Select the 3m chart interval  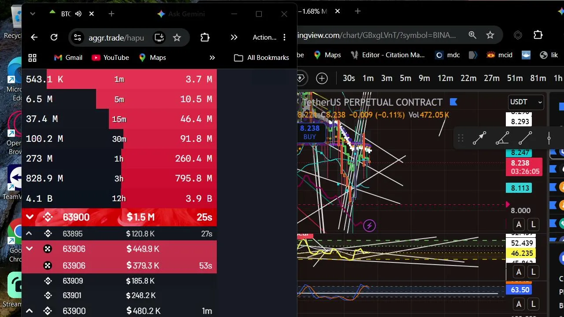click(x=387, y=78)
